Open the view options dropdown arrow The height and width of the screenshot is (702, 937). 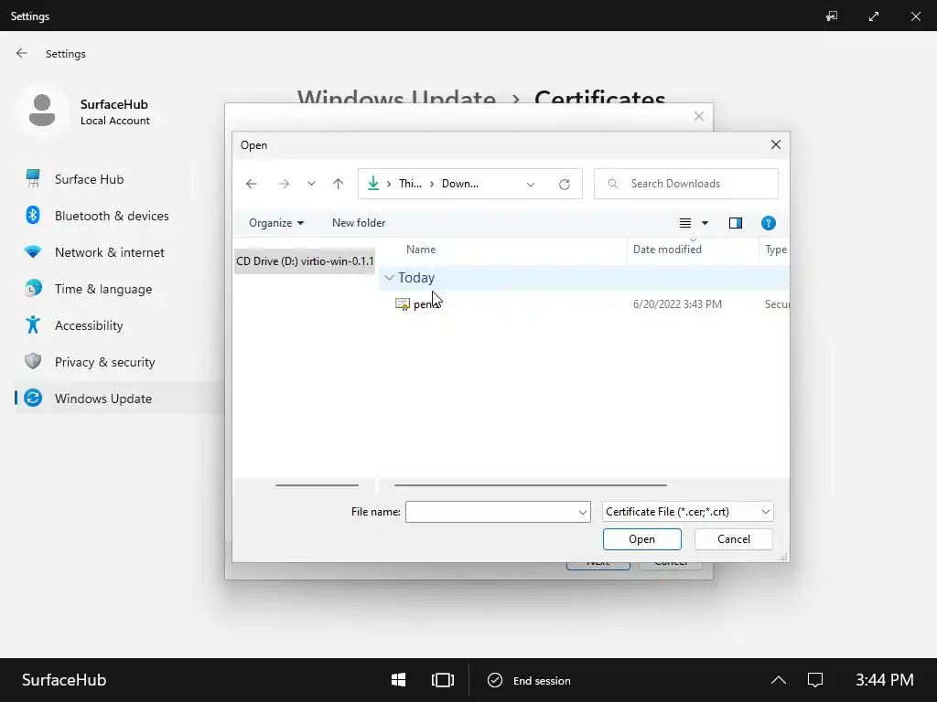pyautogui.click(x=705, y=223)
